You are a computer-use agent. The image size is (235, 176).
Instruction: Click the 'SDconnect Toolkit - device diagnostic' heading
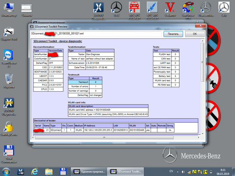pyautogui.click(x=58, y=41)
